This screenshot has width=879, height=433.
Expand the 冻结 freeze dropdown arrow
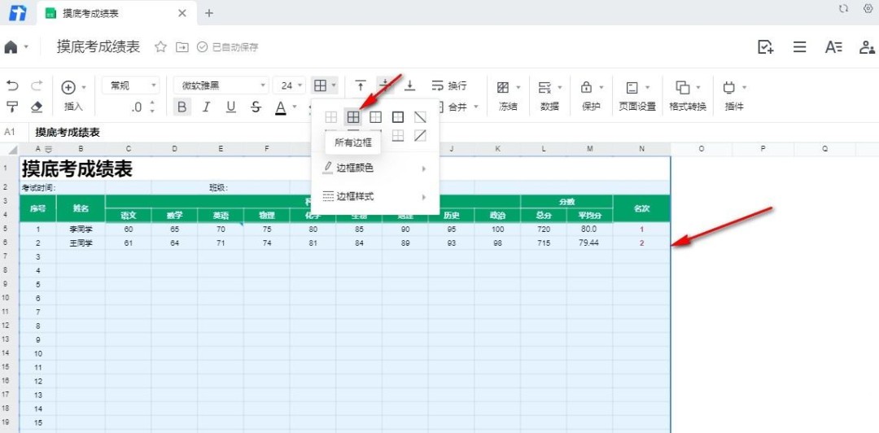[518, 88]
